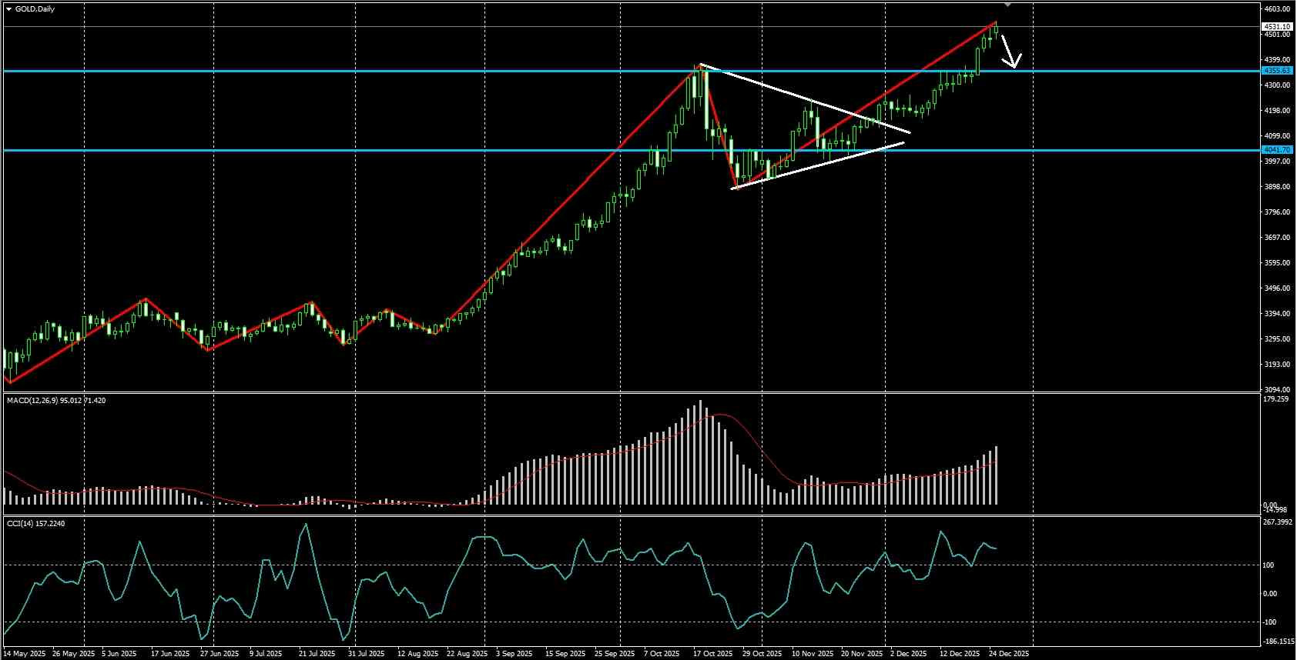This screenshot has height=660, width=1297.
Task: Click the cyan price label 4355.63
Action: tap(1277, 70)
